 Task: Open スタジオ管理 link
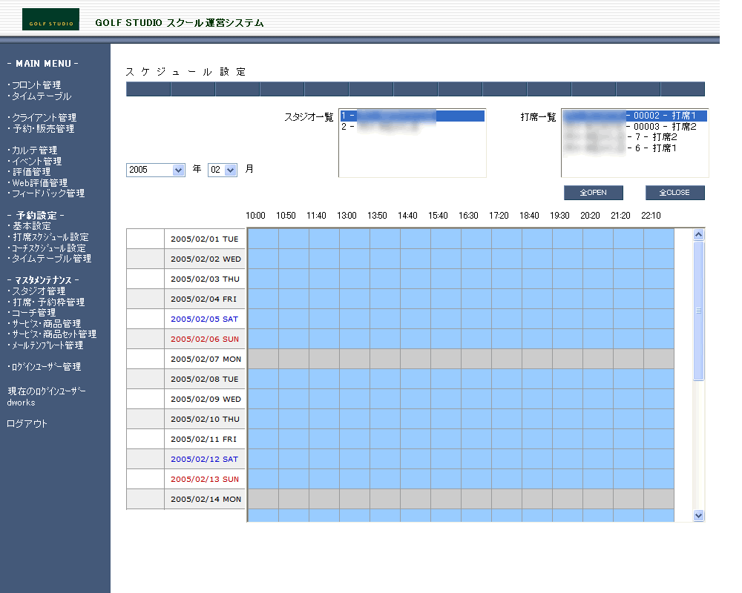tap(39, 291)
